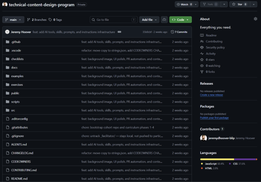261x182 pixels.
Task: Open the Readme link in About
Action: (x=211, y=35)
